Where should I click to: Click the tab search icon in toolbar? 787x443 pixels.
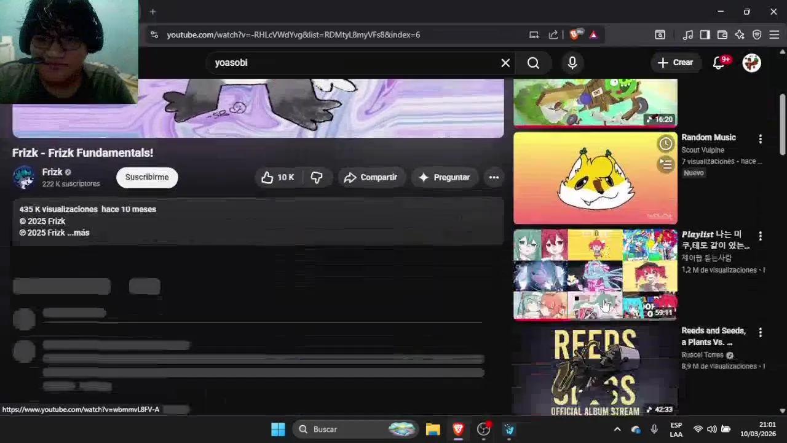point(660,35)
